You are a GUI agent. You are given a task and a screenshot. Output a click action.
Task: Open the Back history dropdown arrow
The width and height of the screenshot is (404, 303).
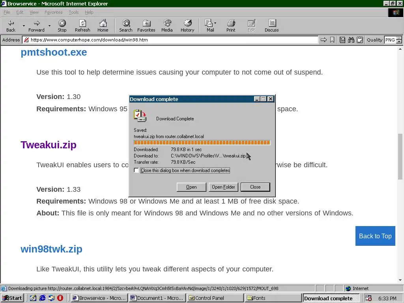pos(24,26)
